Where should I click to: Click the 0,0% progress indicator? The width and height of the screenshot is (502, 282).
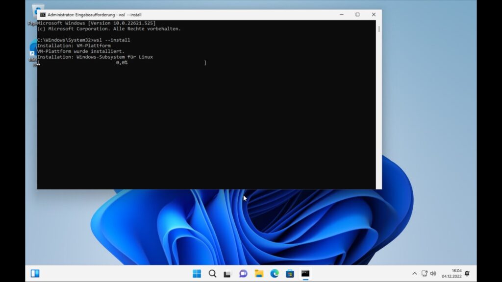click(x=122, y=63)
